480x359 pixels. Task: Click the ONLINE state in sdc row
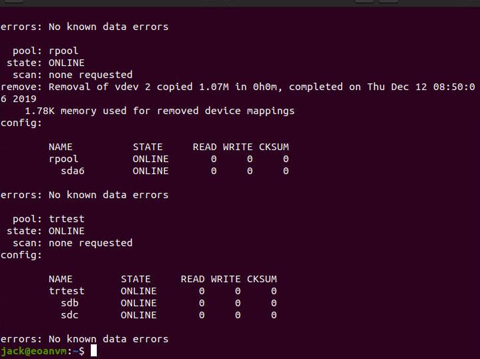pyautogui.click(x=138, y=315)
